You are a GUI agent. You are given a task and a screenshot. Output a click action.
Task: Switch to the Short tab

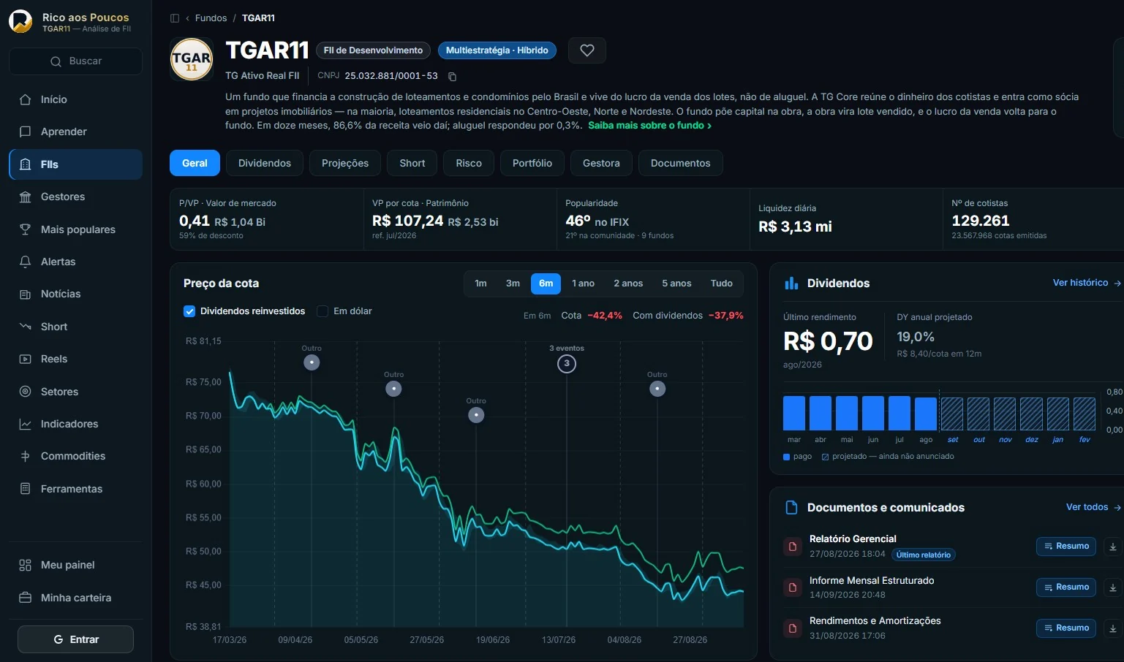pyautogui.click(x=412, y=163)
